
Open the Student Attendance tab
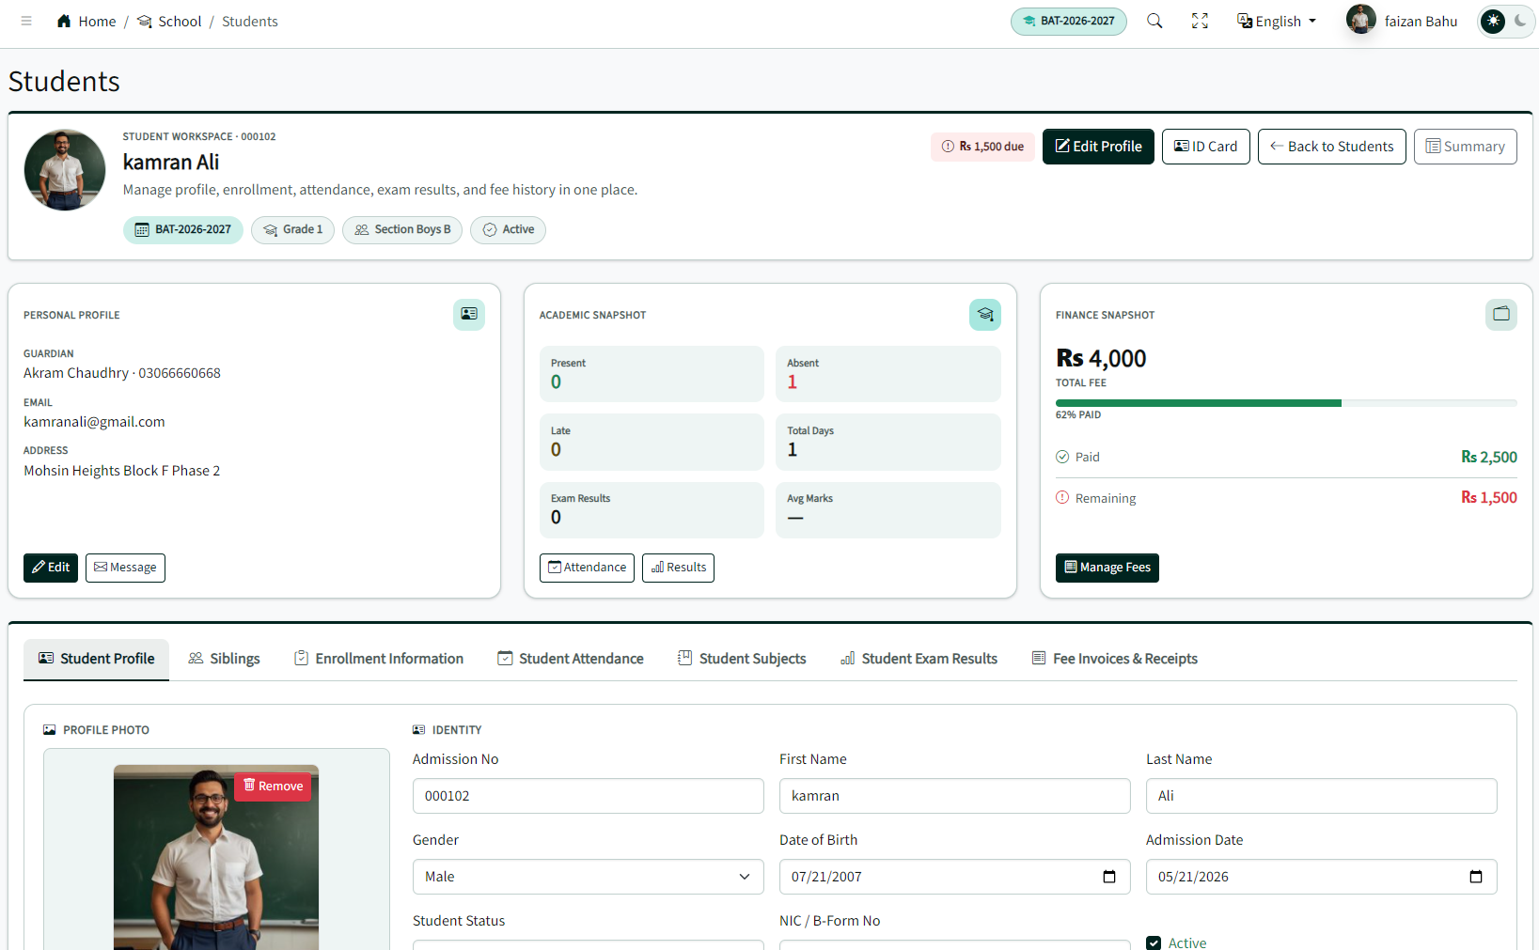pos(571,659)
